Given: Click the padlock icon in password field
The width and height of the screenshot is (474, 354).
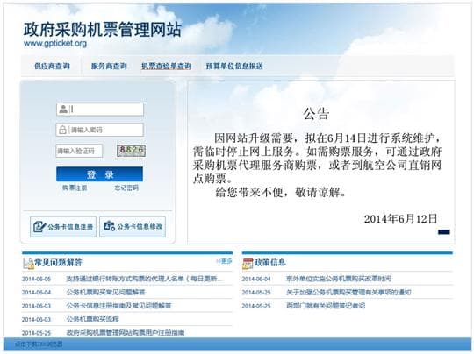Looking at the screenshot, I should click(x=62, y=130).
